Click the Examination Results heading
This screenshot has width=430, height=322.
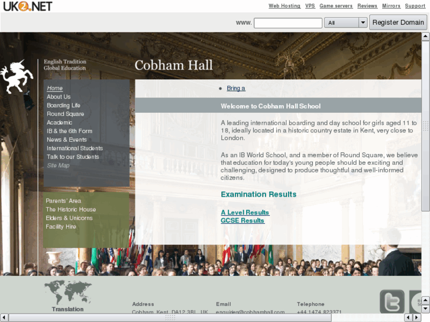coord(258,194)
